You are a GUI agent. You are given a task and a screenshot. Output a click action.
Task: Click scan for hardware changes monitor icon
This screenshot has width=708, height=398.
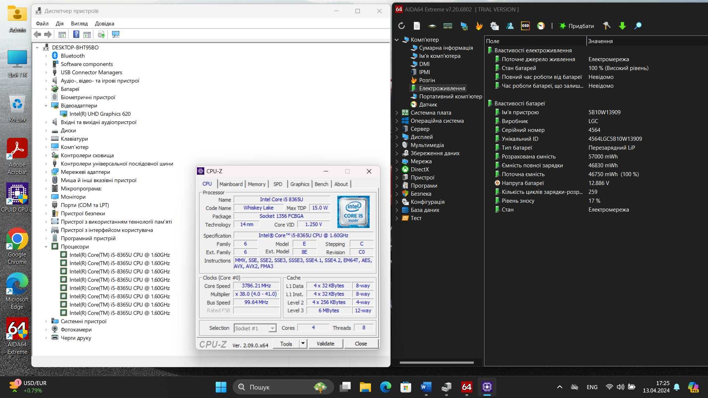115,34
